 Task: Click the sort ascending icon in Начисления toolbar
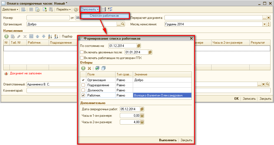click(x=50, y=36)
